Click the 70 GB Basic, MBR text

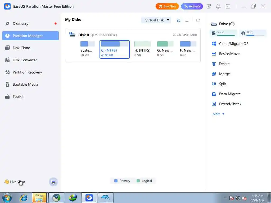185,35
